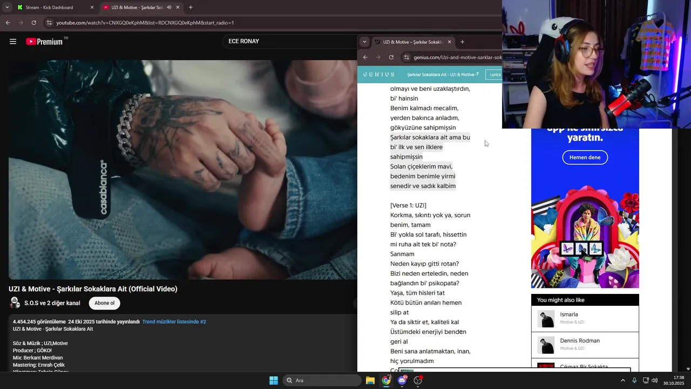
Task: Click the forward arrow in the YouTube window
Action: (x=21, y=23)
